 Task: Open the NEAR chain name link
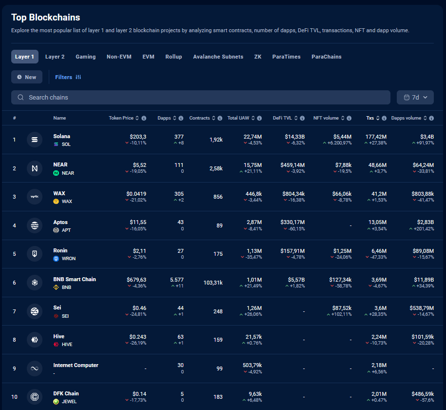(60, 164)
